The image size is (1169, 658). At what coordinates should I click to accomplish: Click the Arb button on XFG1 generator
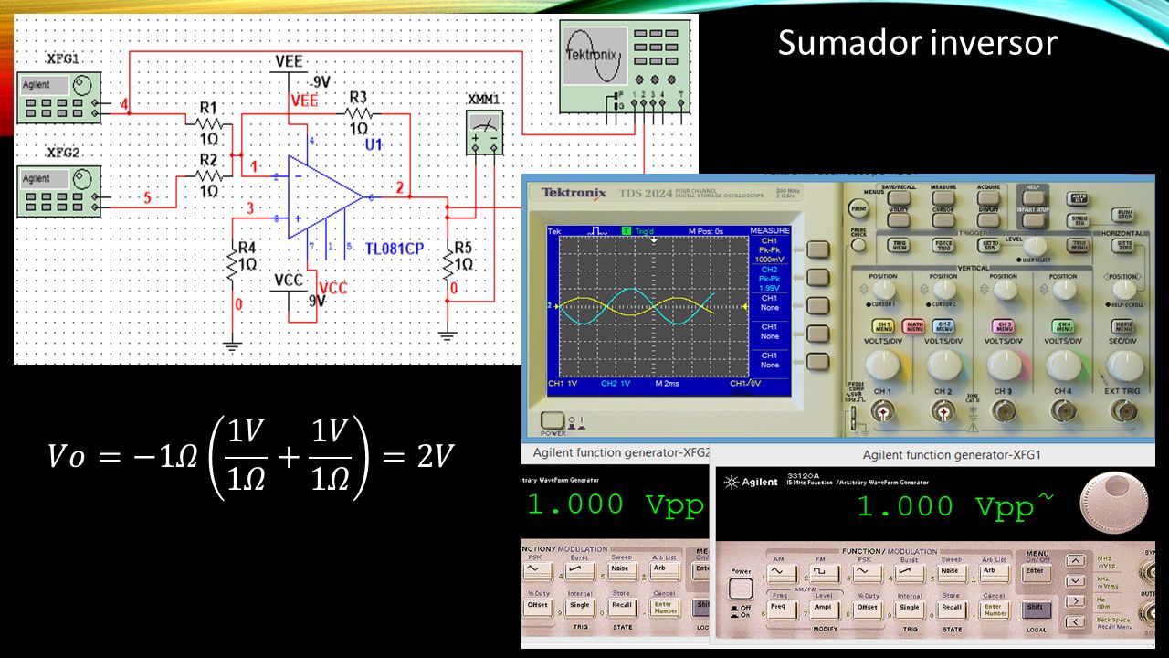tap(995, 574)
